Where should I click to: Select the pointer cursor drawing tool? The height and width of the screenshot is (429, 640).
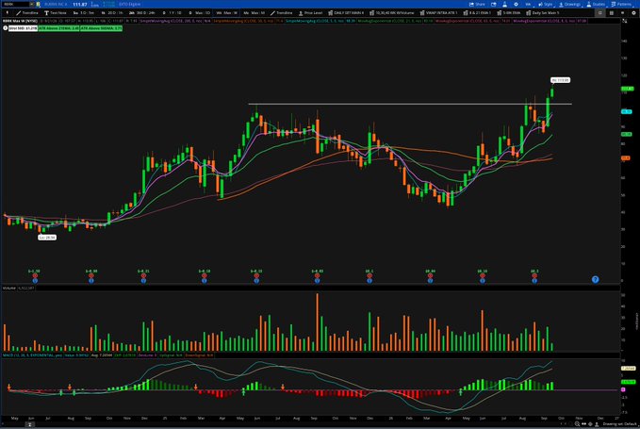click(x=7, y=12)
